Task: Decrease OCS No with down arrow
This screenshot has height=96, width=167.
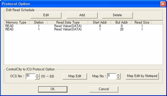Action: (37, 78)
